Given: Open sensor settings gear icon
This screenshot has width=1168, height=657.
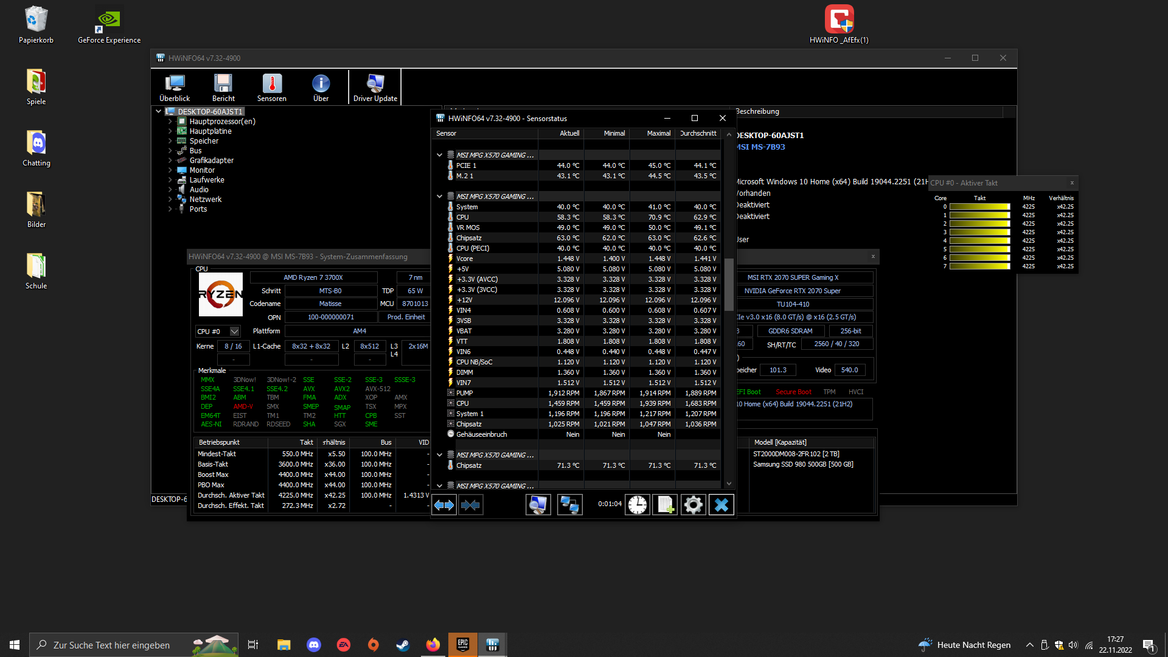Looking at the screenshot, I should 693,505.
